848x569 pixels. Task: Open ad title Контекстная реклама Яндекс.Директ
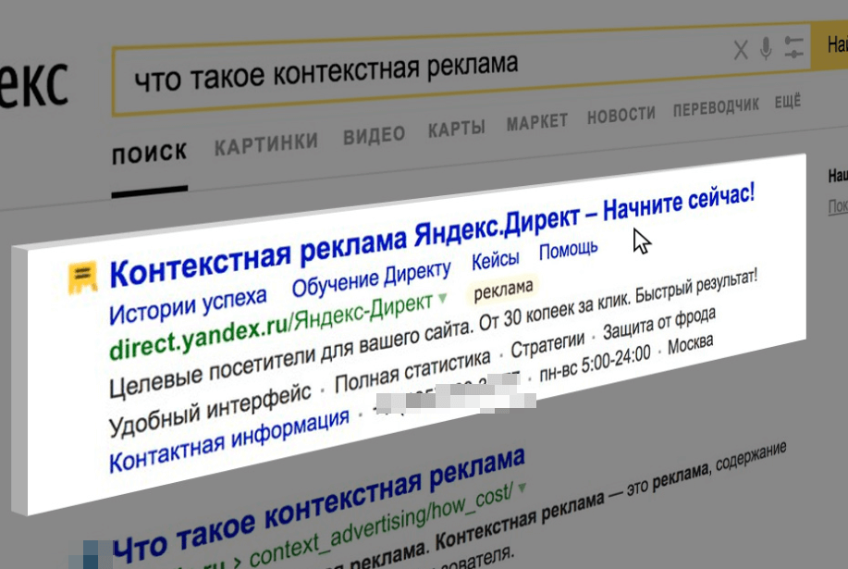pyautogui.click(x=432, y=235)
